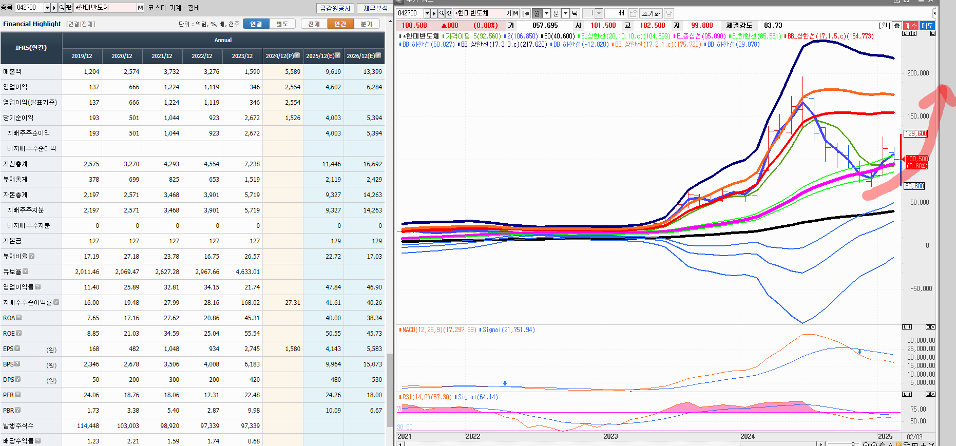Open the 분 minute-interval dropdown

pos(565,13)
